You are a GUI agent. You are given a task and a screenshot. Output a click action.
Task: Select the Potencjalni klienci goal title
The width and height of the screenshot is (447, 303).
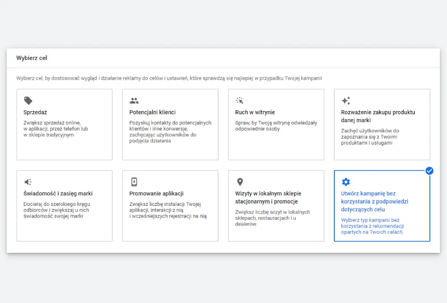pos(152,112)
